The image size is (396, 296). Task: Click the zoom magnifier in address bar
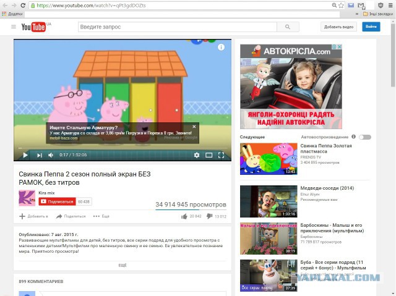(x=334, y=6)
